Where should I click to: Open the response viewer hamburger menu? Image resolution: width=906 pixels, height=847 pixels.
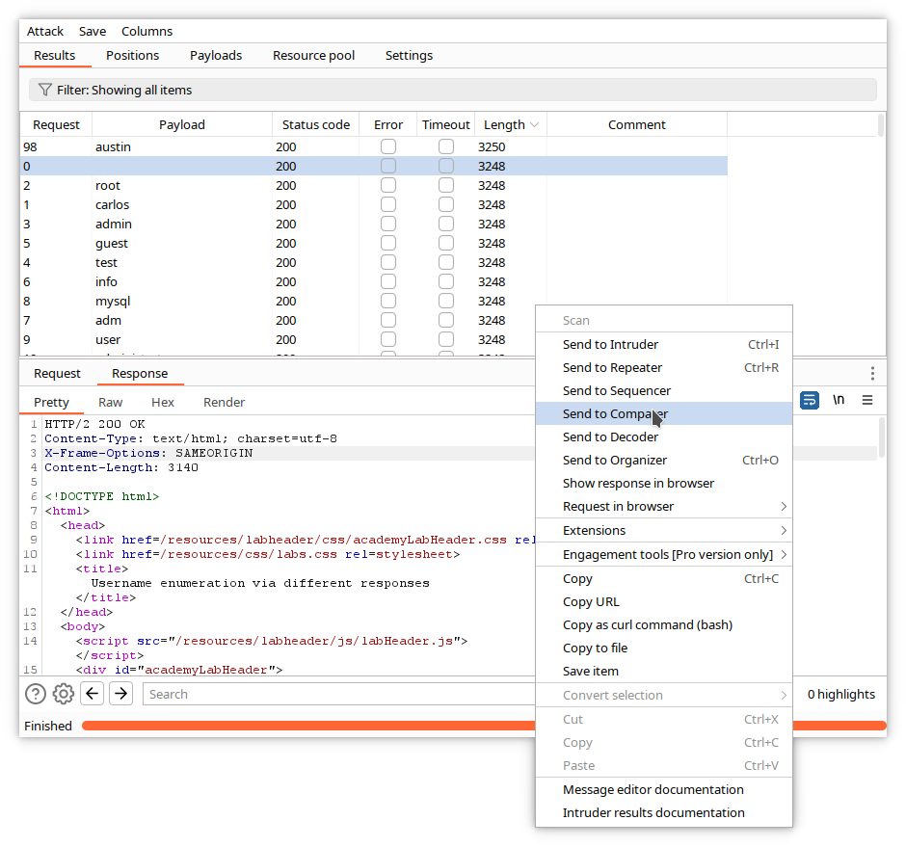point(867,400)
